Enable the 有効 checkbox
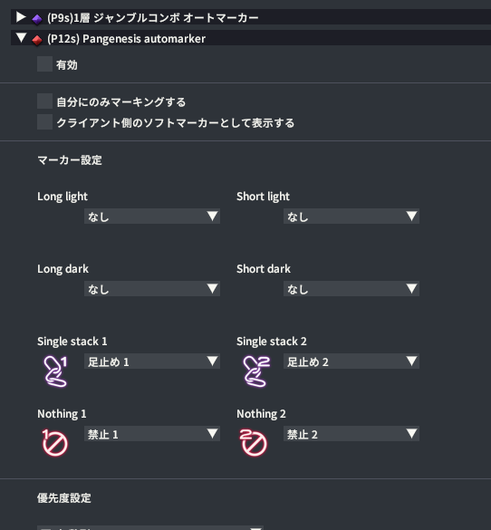491x530 pixels. 44,64
